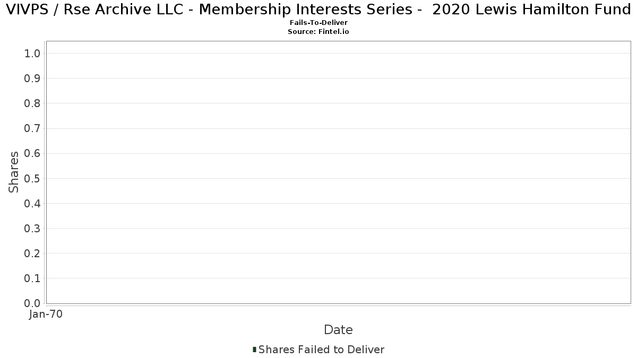Select the 0.1 y-axis tick label
Image resolution: width=637 pixels, height=358 pixels.
click(x=32, y=278)
